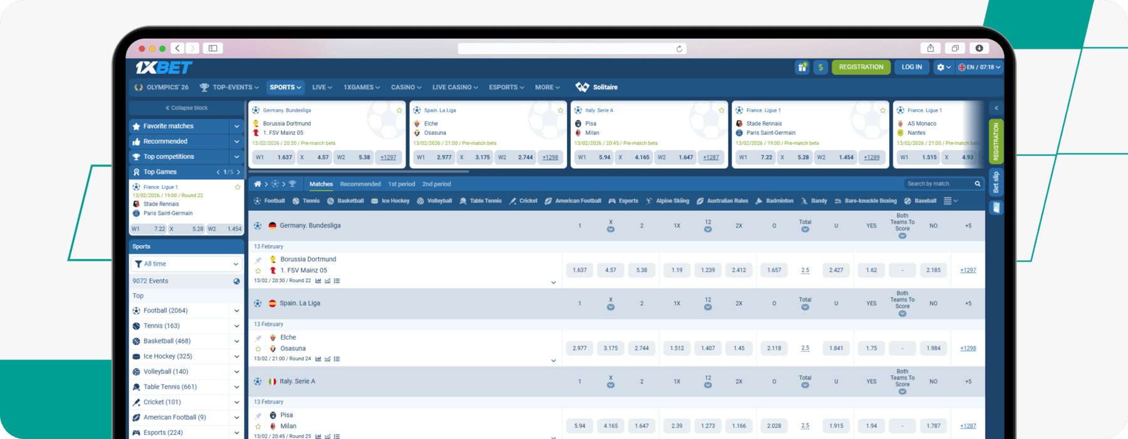This screenshot has height=439, width=1128.
Task: Expand Basketball (468) in sports list
Action: 236,341
